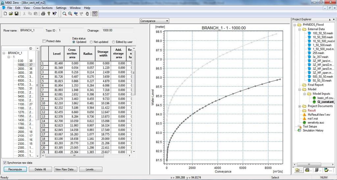Click the Delete All button
This screenshot has height=180, width=337.
pos(40,169)
